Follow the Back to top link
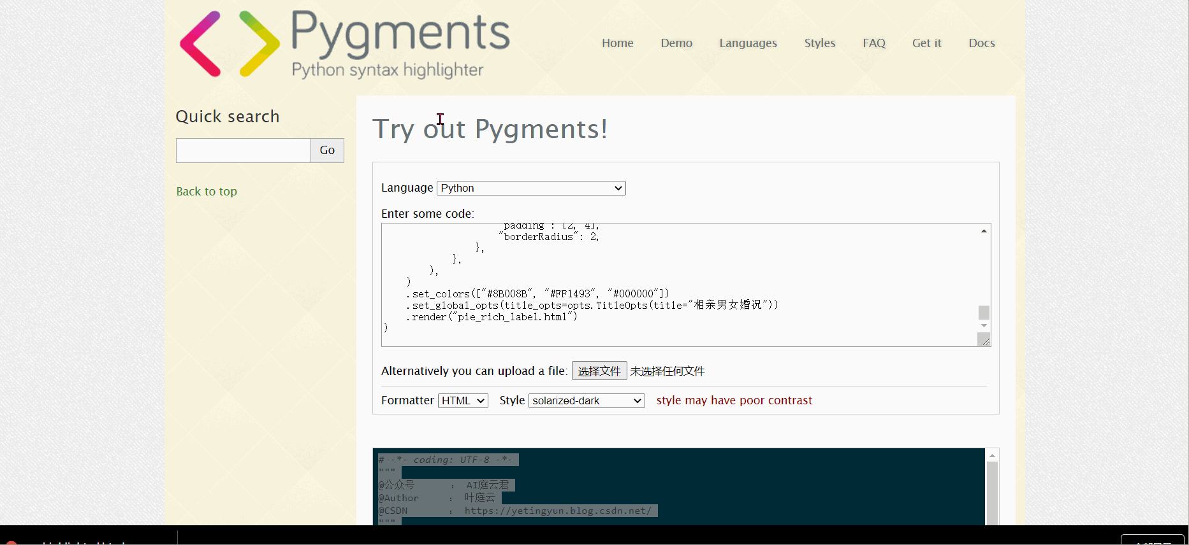The height and width of the screenshot is (545, 1189). pos(207,192)
